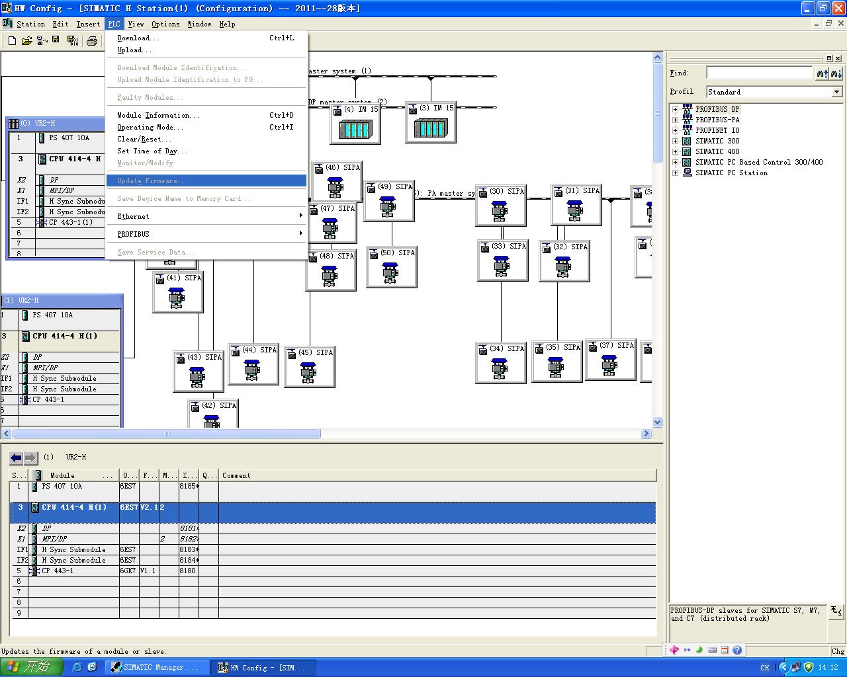The width and height of the screenshot is (847, 677).
Task: Click the catalog info toggle arrow button
Action: pyautogui.click(x=836, y=612)
